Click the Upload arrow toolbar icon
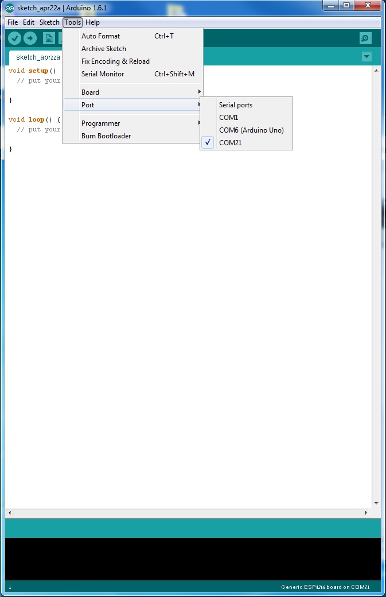The height and width of the screenshot is (597, 386). coord(30,38)
